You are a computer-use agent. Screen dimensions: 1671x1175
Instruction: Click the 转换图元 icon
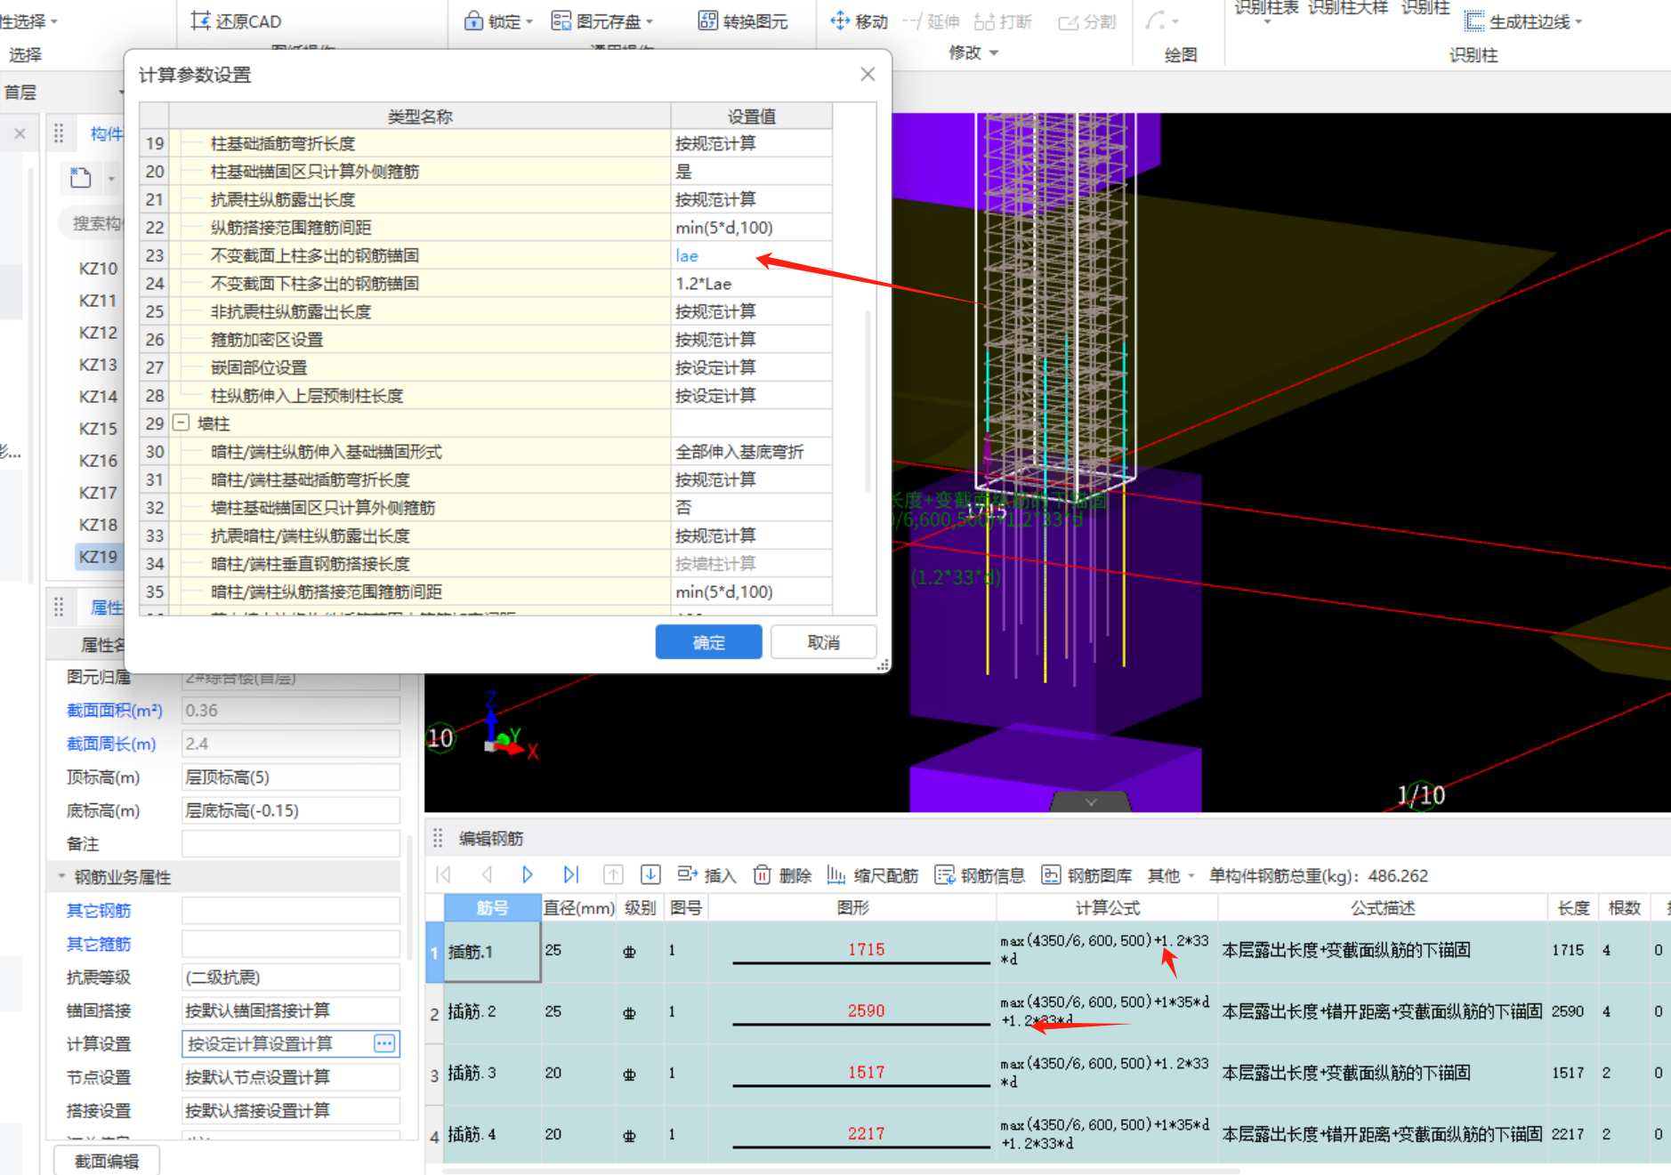[707, 20]
